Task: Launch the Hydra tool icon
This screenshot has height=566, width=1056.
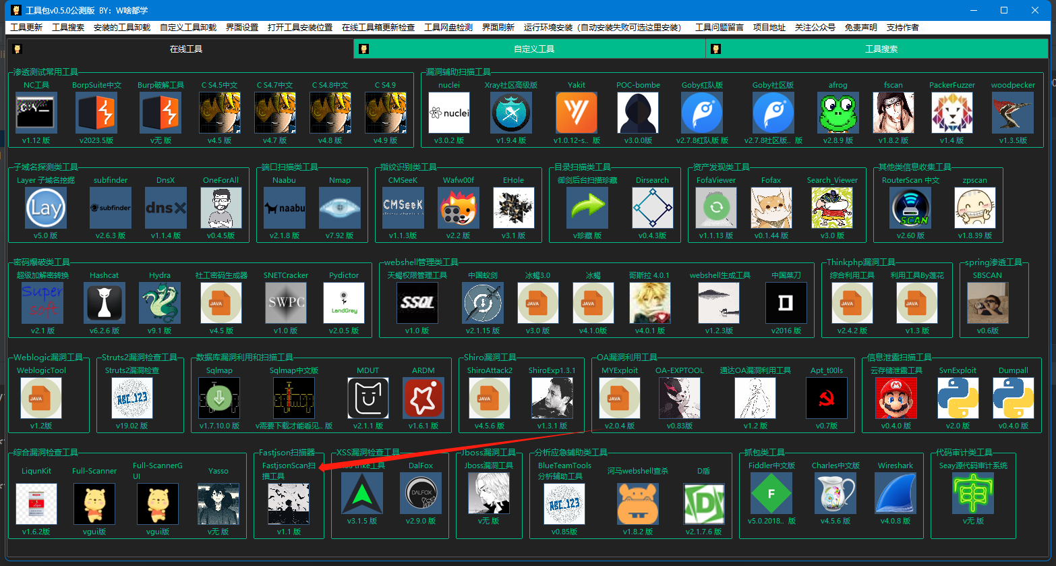Action: click(160, 303)
